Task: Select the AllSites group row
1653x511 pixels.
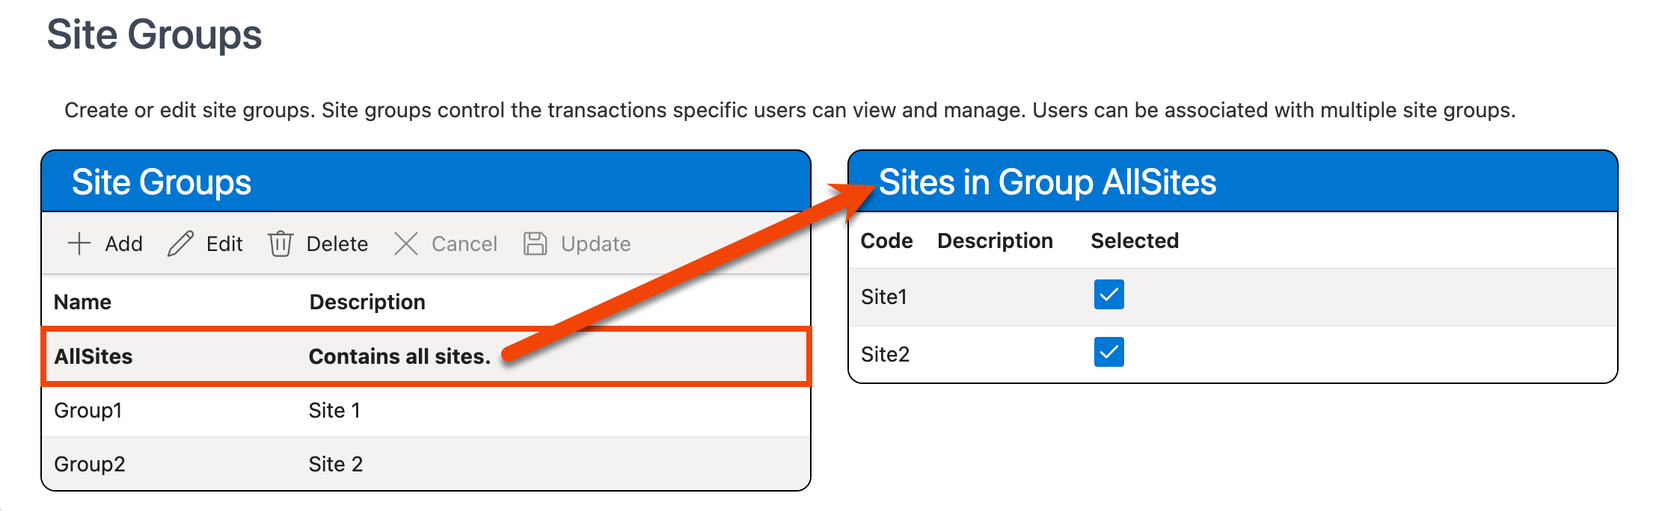Action: coord(93,356)
